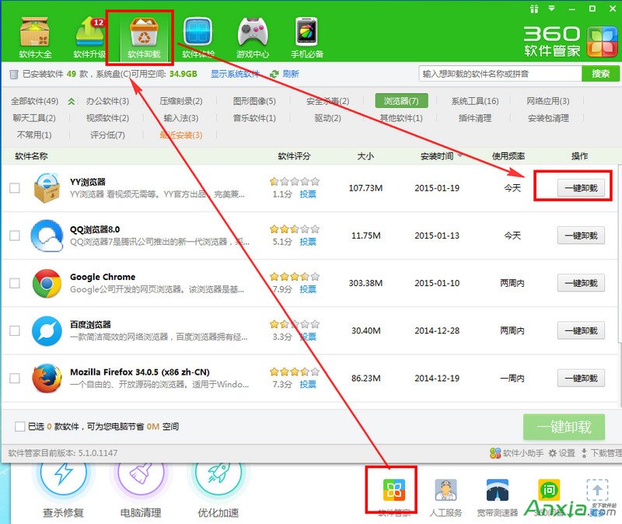
Task: Collapse categories with green double chevron
Action: [x=71, y=101]
